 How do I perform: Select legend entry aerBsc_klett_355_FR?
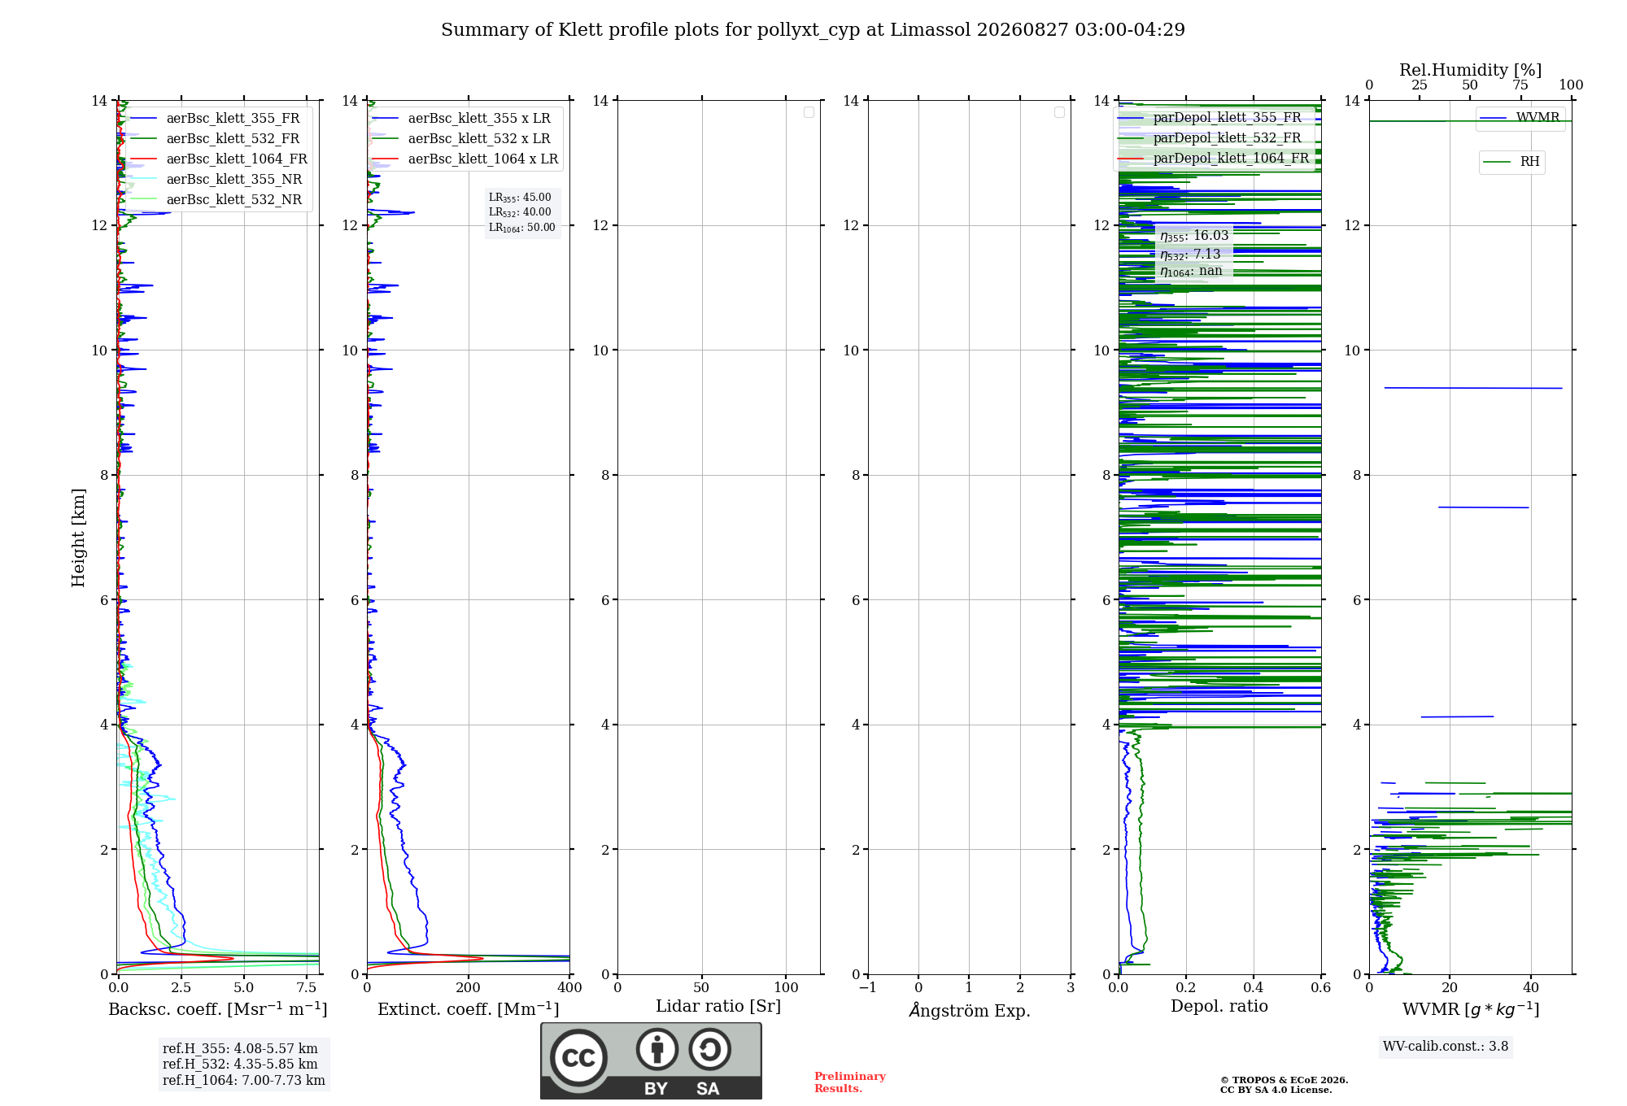(218, 118)
